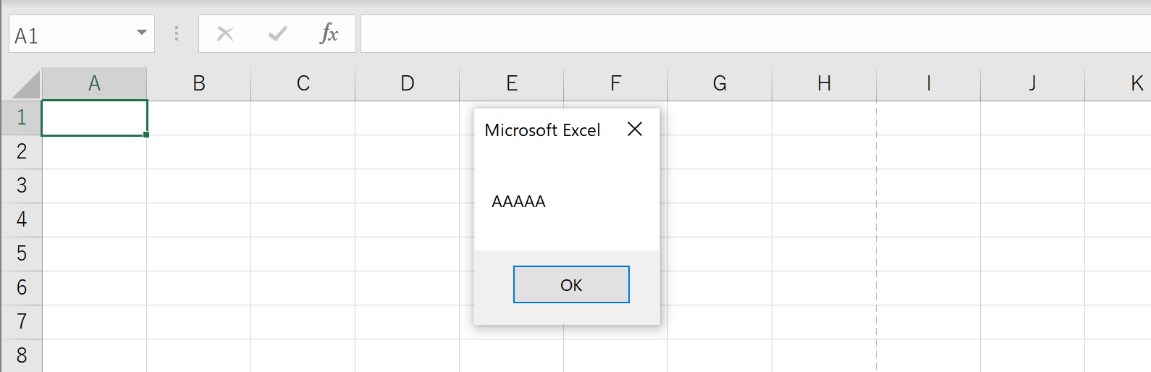Image resolution: width=1151 pixels, height=372 pixels.
Task: Click the Select All corner triangle
Action: 26,84
